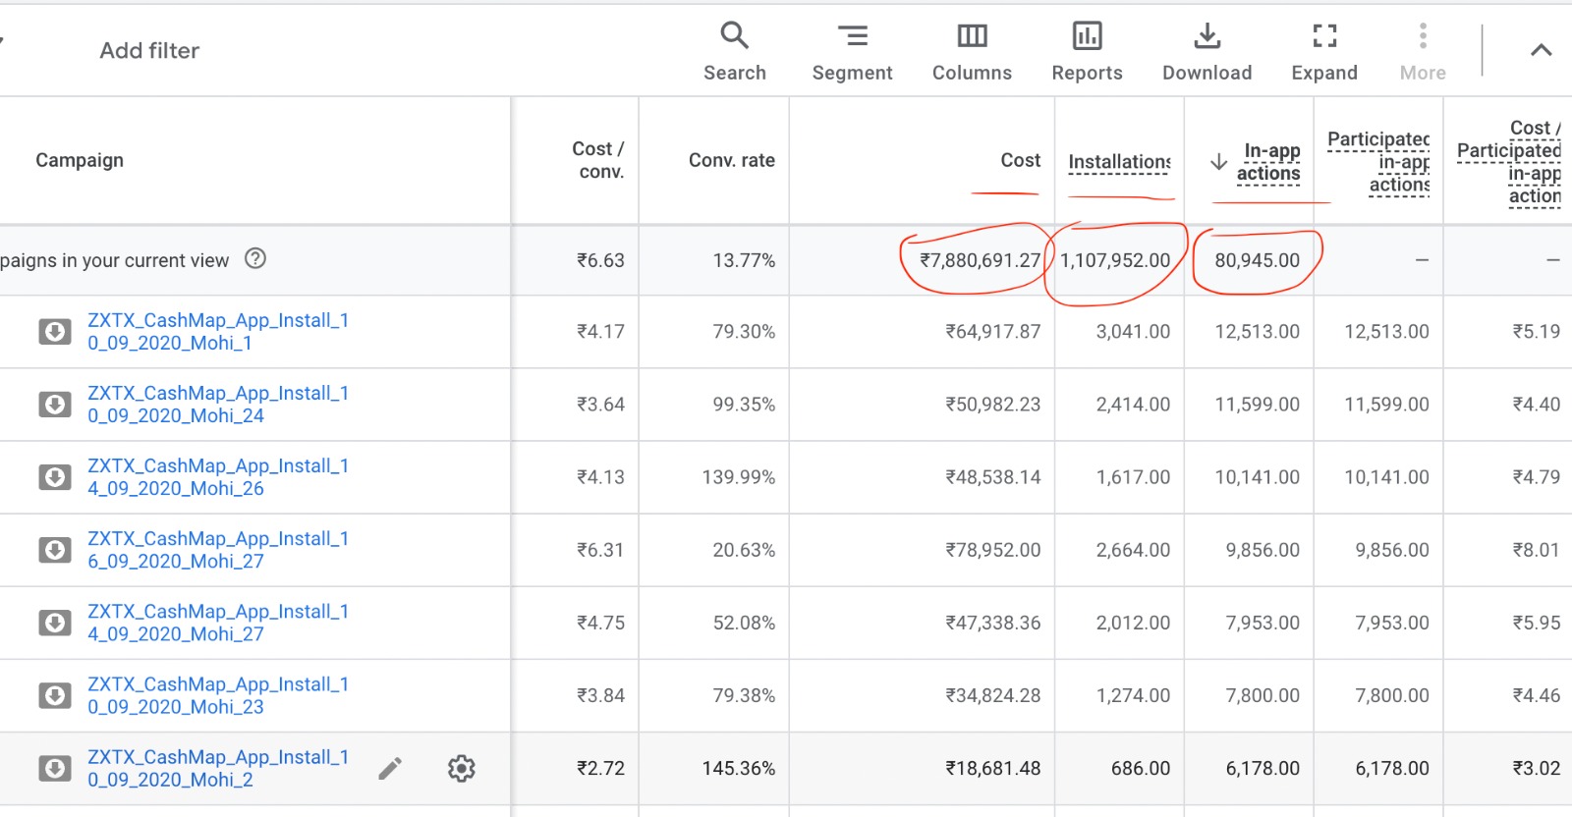Select total in-app actions 80,945.00
Image resolution: width=1572 pixels, height=817 pixels.
click(1257, 260)
